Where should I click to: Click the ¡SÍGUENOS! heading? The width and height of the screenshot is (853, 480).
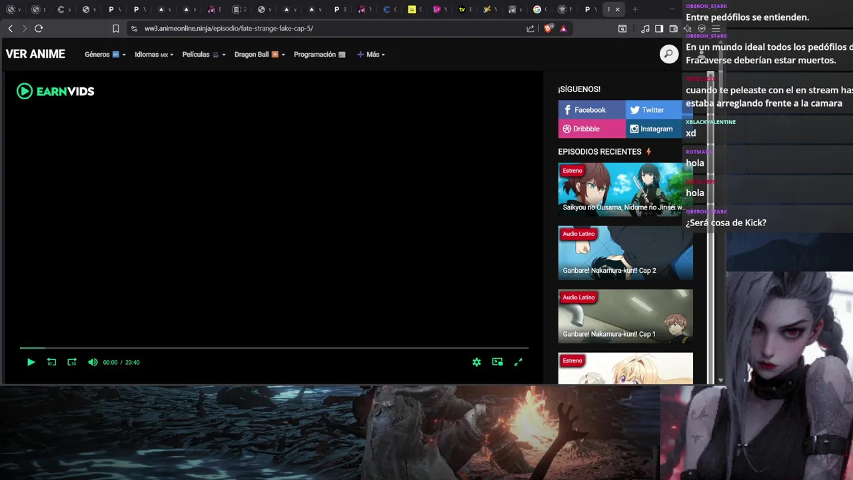coord(579,89)
